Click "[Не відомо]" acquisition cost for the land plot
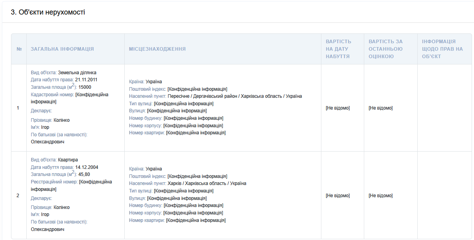The image size is (474, 240). (338, 108)
